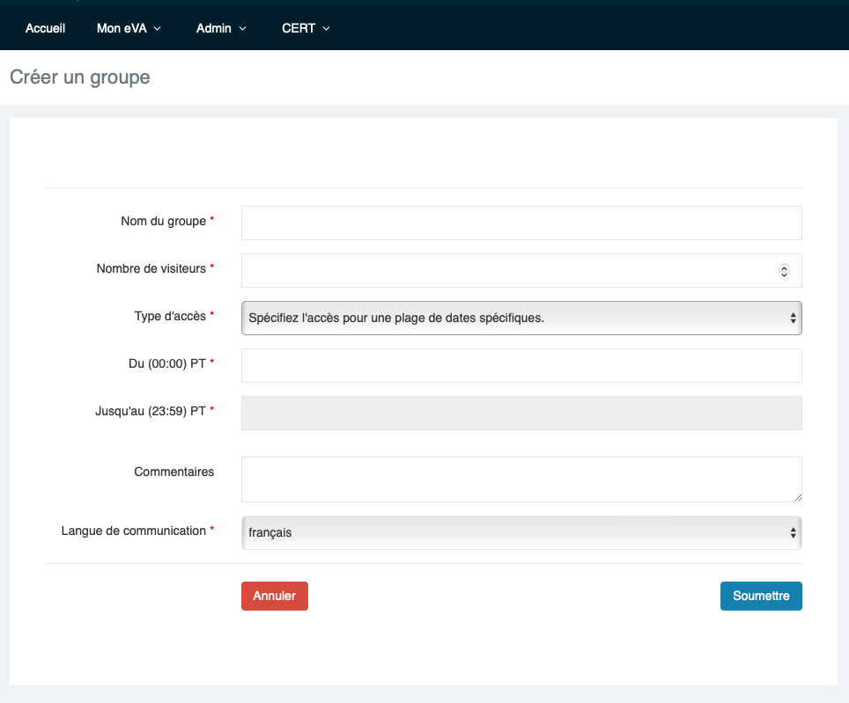
Task: Open the CERT menu
Action: 306,28
